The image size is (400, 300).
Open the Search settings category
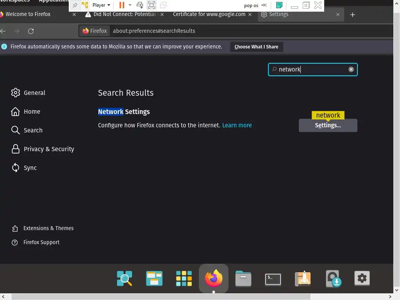(x=27, y=130)
